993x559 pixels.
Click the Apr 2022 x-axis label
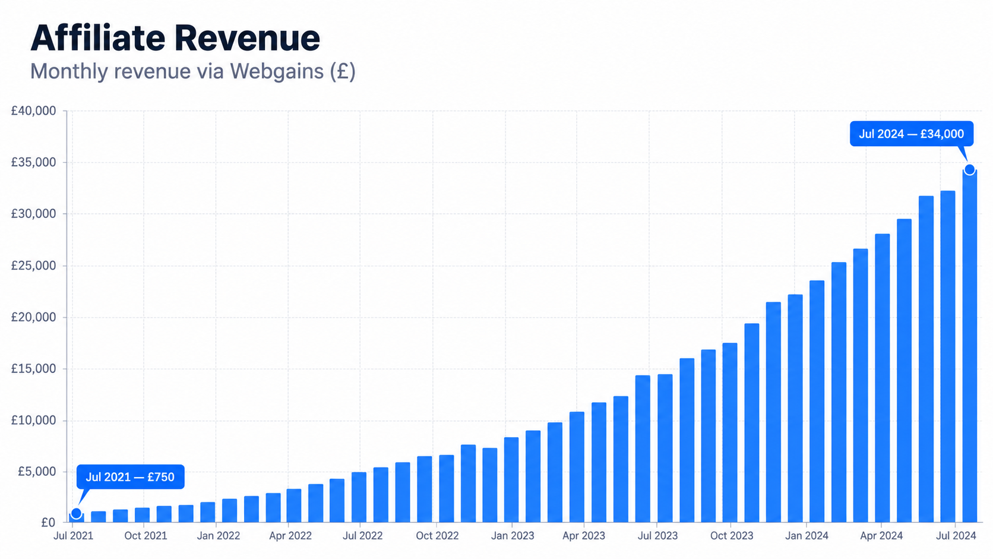pos(290,536)
